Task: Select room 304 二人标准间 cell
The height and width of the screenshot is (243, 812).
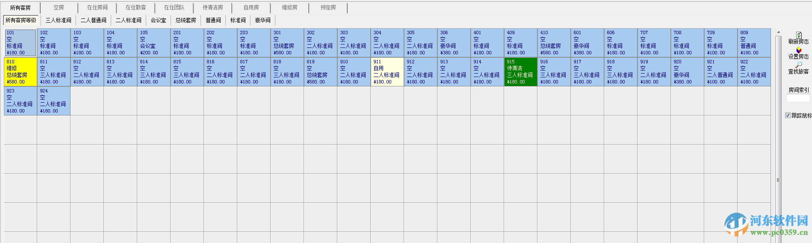Action: coord(387,43)
